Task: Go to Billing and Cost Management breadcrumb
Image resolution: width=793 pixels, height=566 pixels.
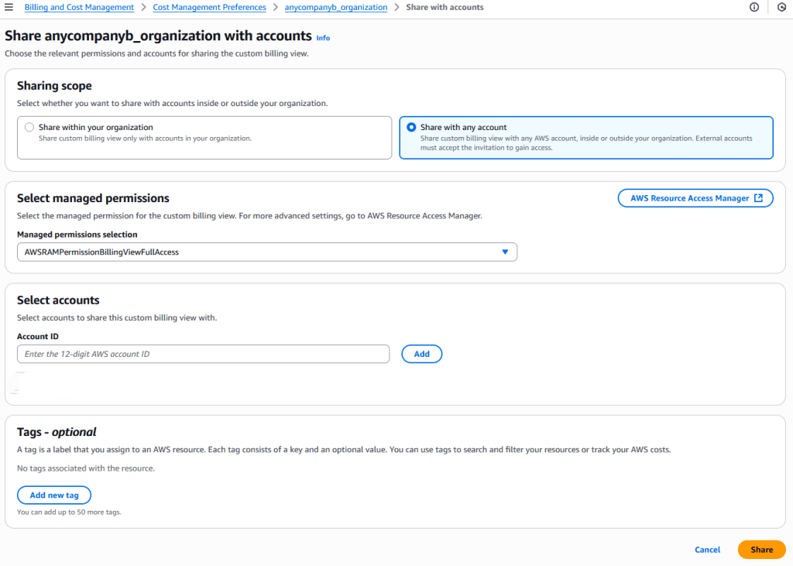Action: click(x=79, y=7)
